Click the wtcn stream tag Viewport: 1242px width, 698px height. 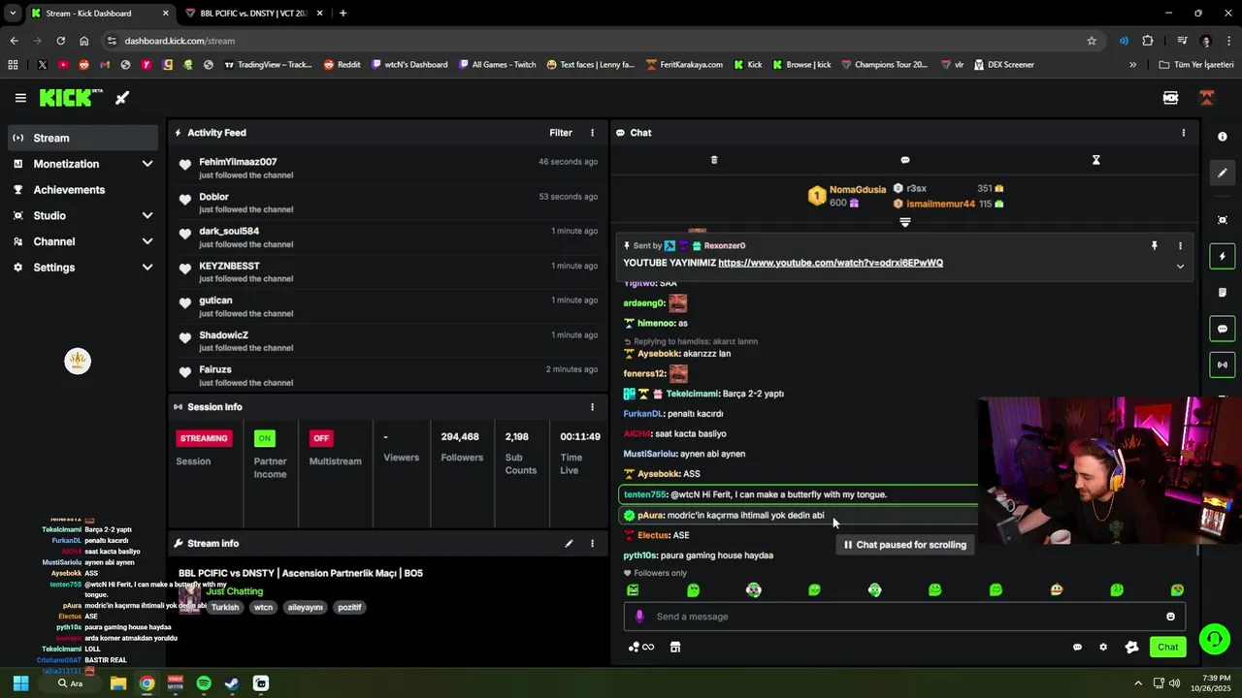(x=263, y=608)
